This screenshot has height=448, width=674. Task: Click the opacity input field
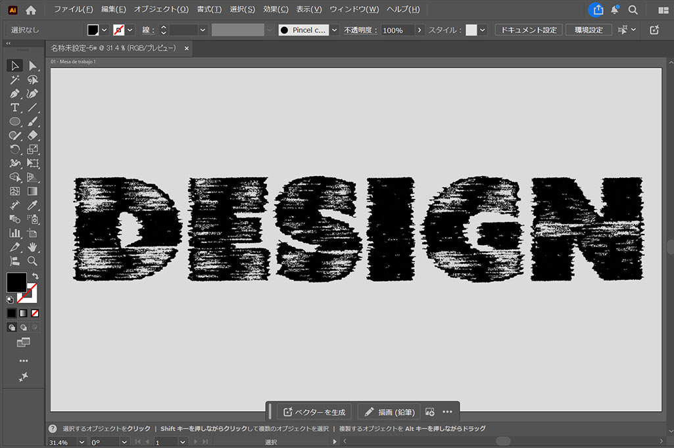tap(397, 30)
